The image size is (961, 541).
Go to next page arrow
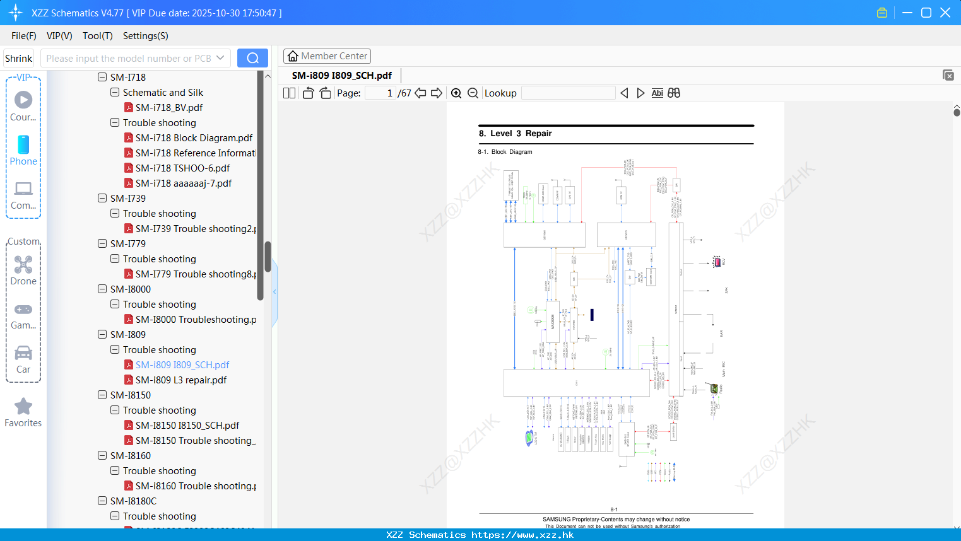(437, 93)
